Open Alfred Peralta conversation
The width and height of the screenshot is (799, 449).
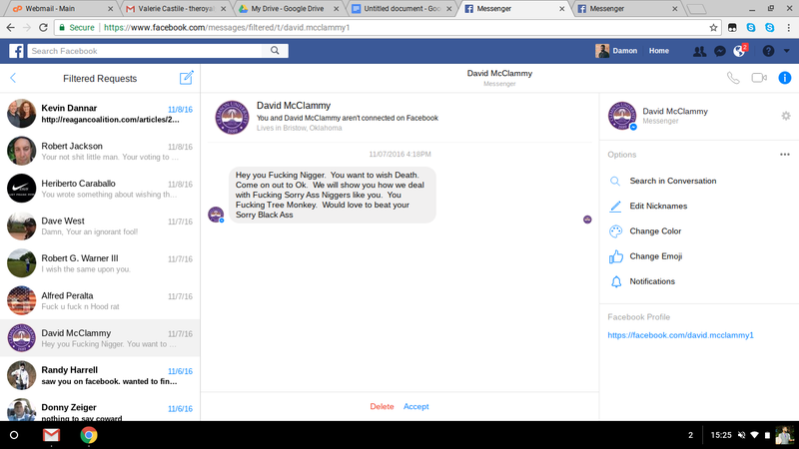pyautogui.click(x=100, y=300)
